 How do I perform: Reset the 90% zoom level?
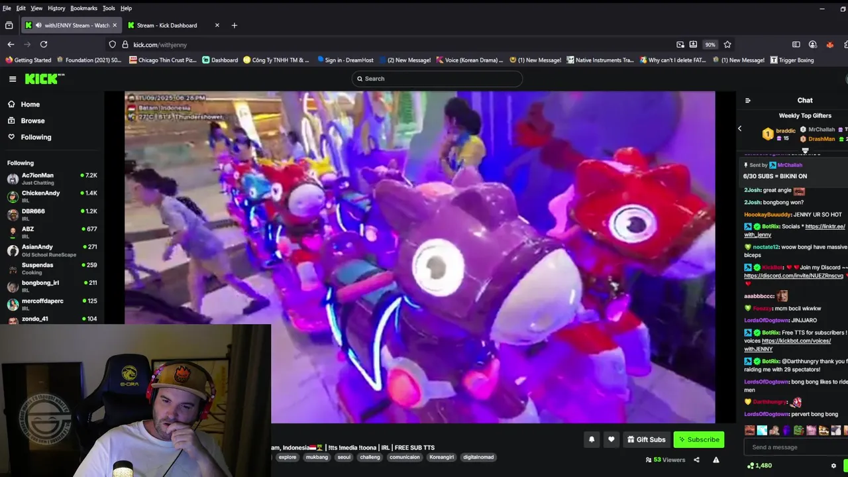(710, 44)
